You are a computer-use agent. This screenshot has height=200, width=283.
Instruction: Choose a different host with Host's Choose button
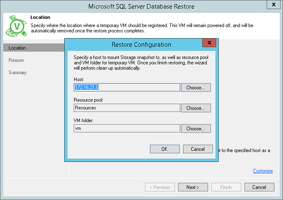coord(196,87)
